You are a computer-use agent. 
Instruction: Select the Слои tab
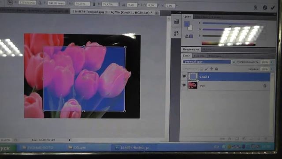coord(186,56)
